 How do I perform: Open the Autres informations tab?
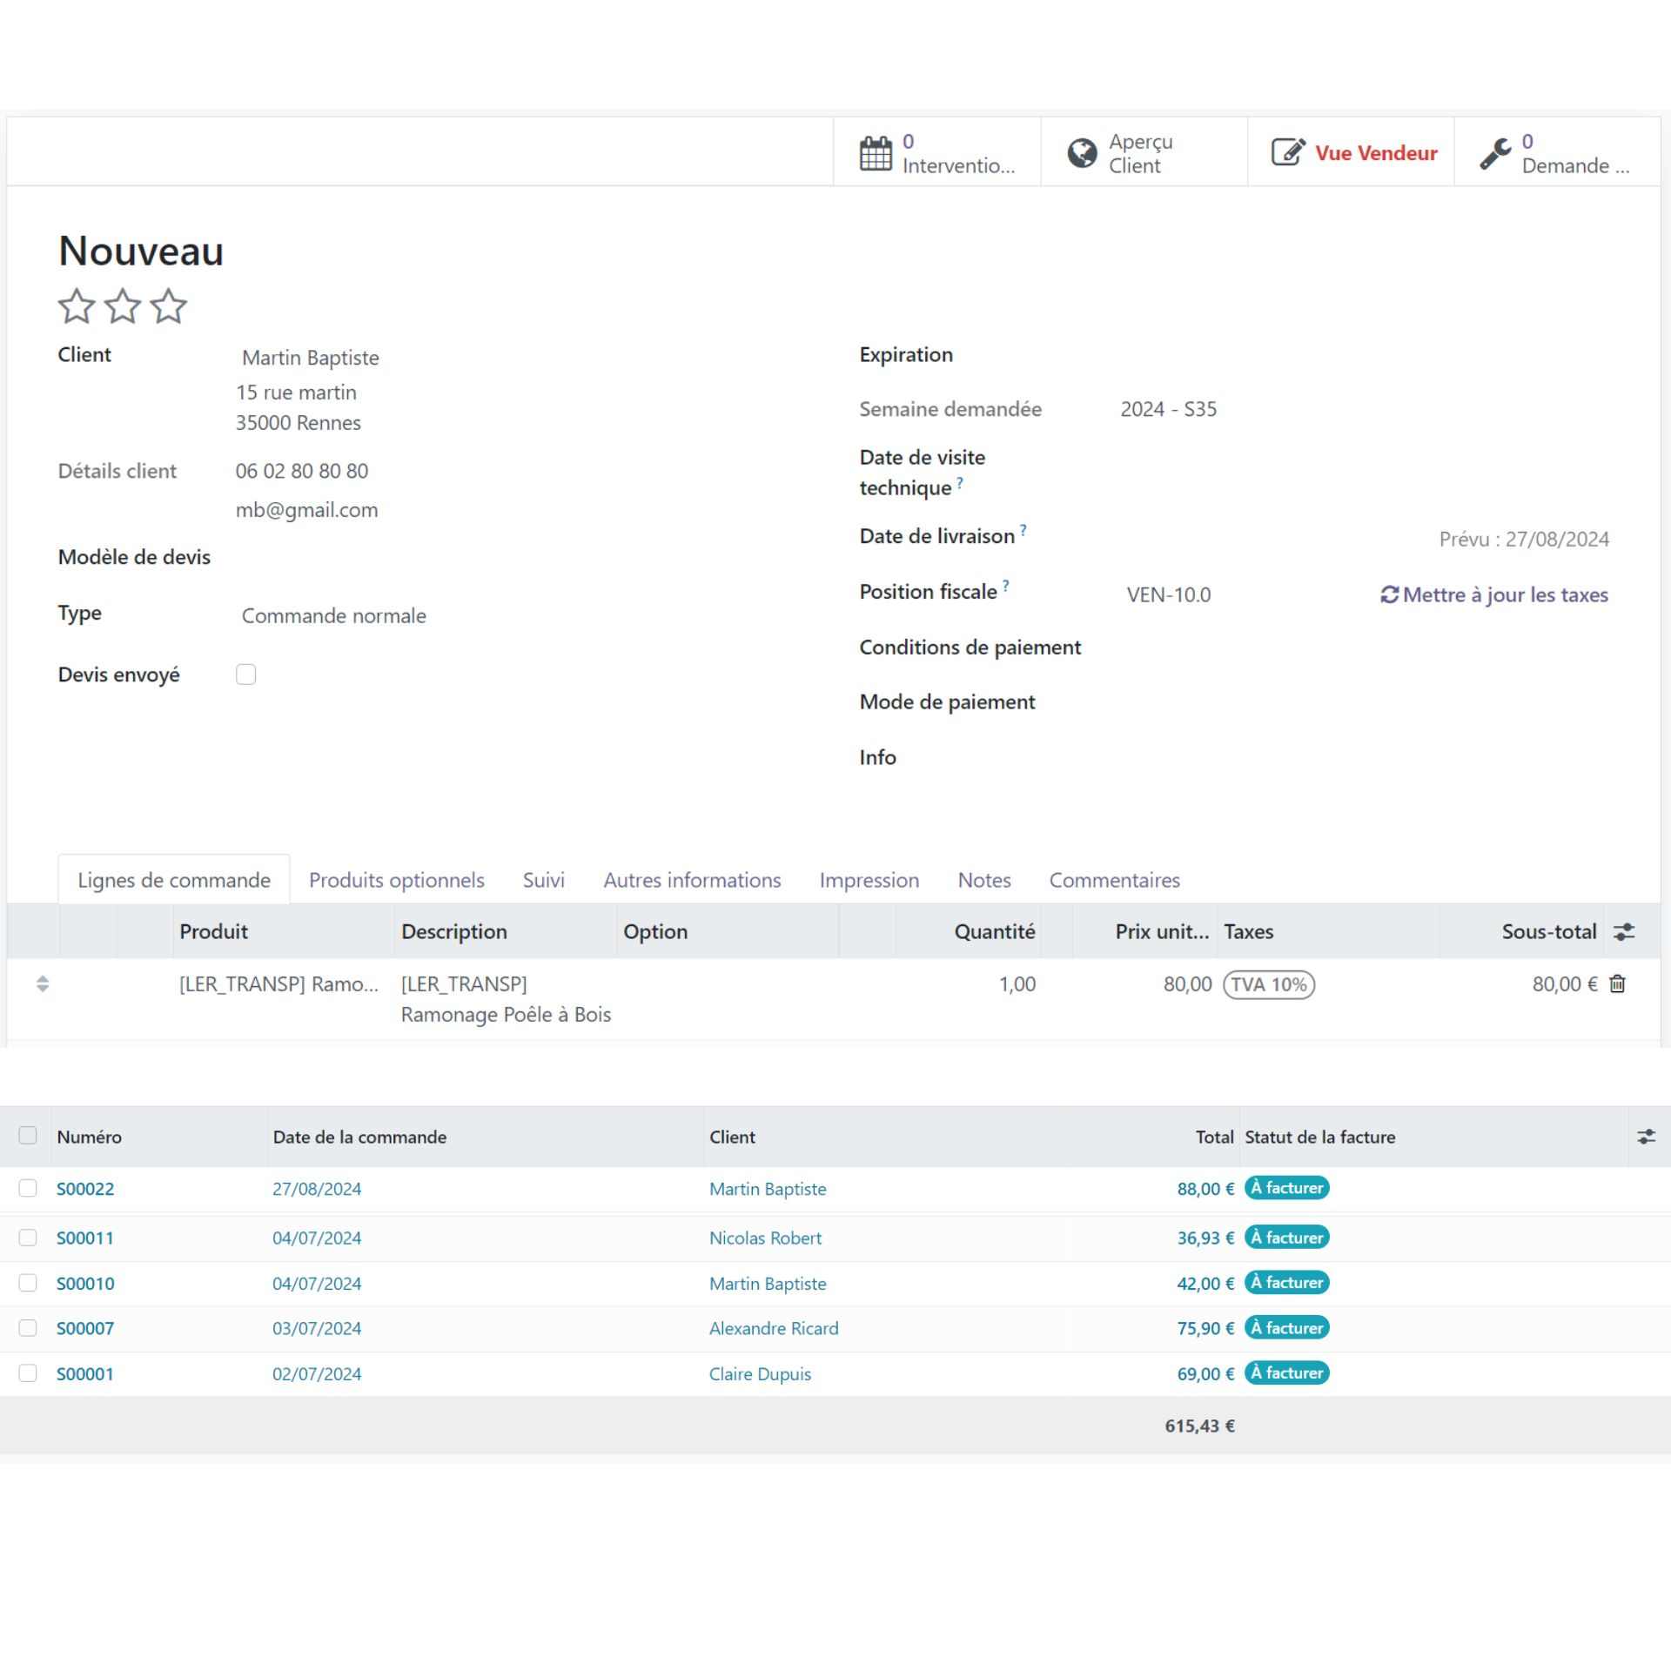(693, 880)
